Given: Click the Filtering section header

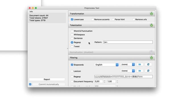Looking at the screenshot, I should (x=112, y=58).
